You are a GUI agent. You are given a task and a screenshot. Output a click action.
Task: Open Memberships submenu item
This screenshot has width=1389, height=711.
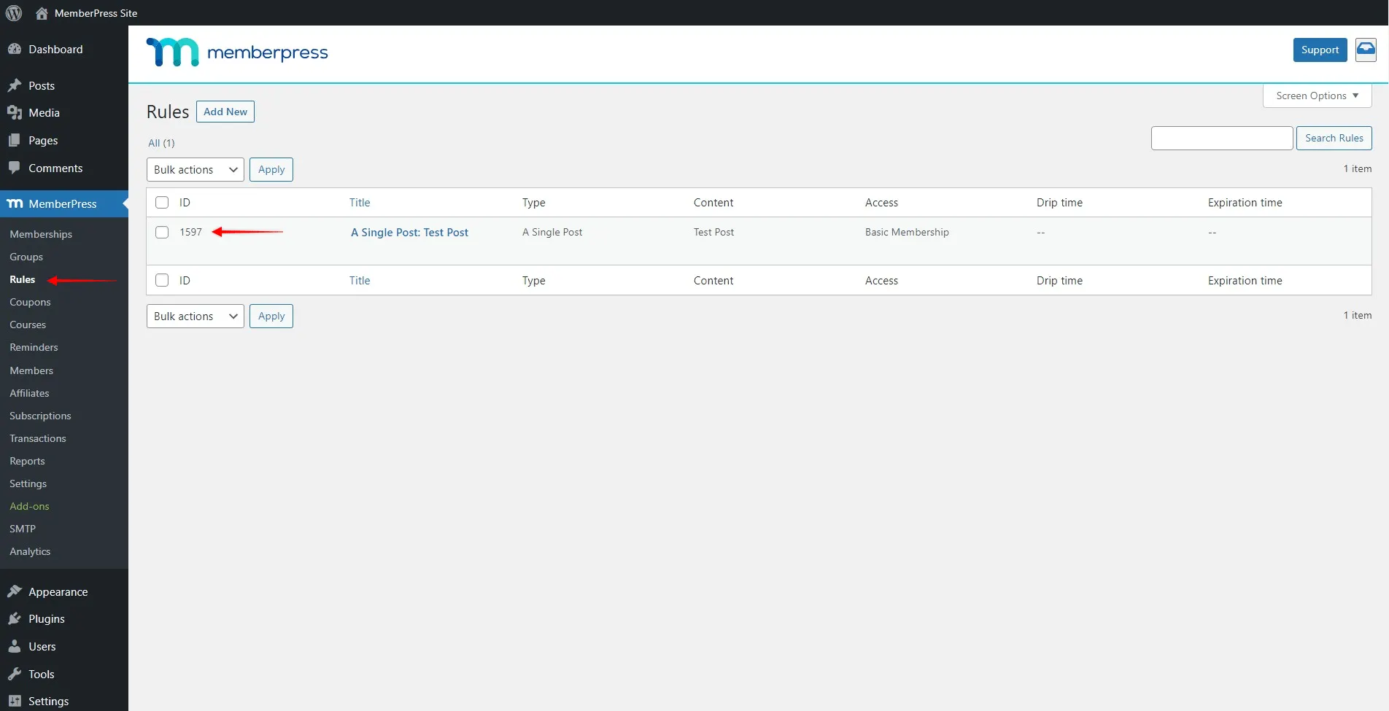41,234
